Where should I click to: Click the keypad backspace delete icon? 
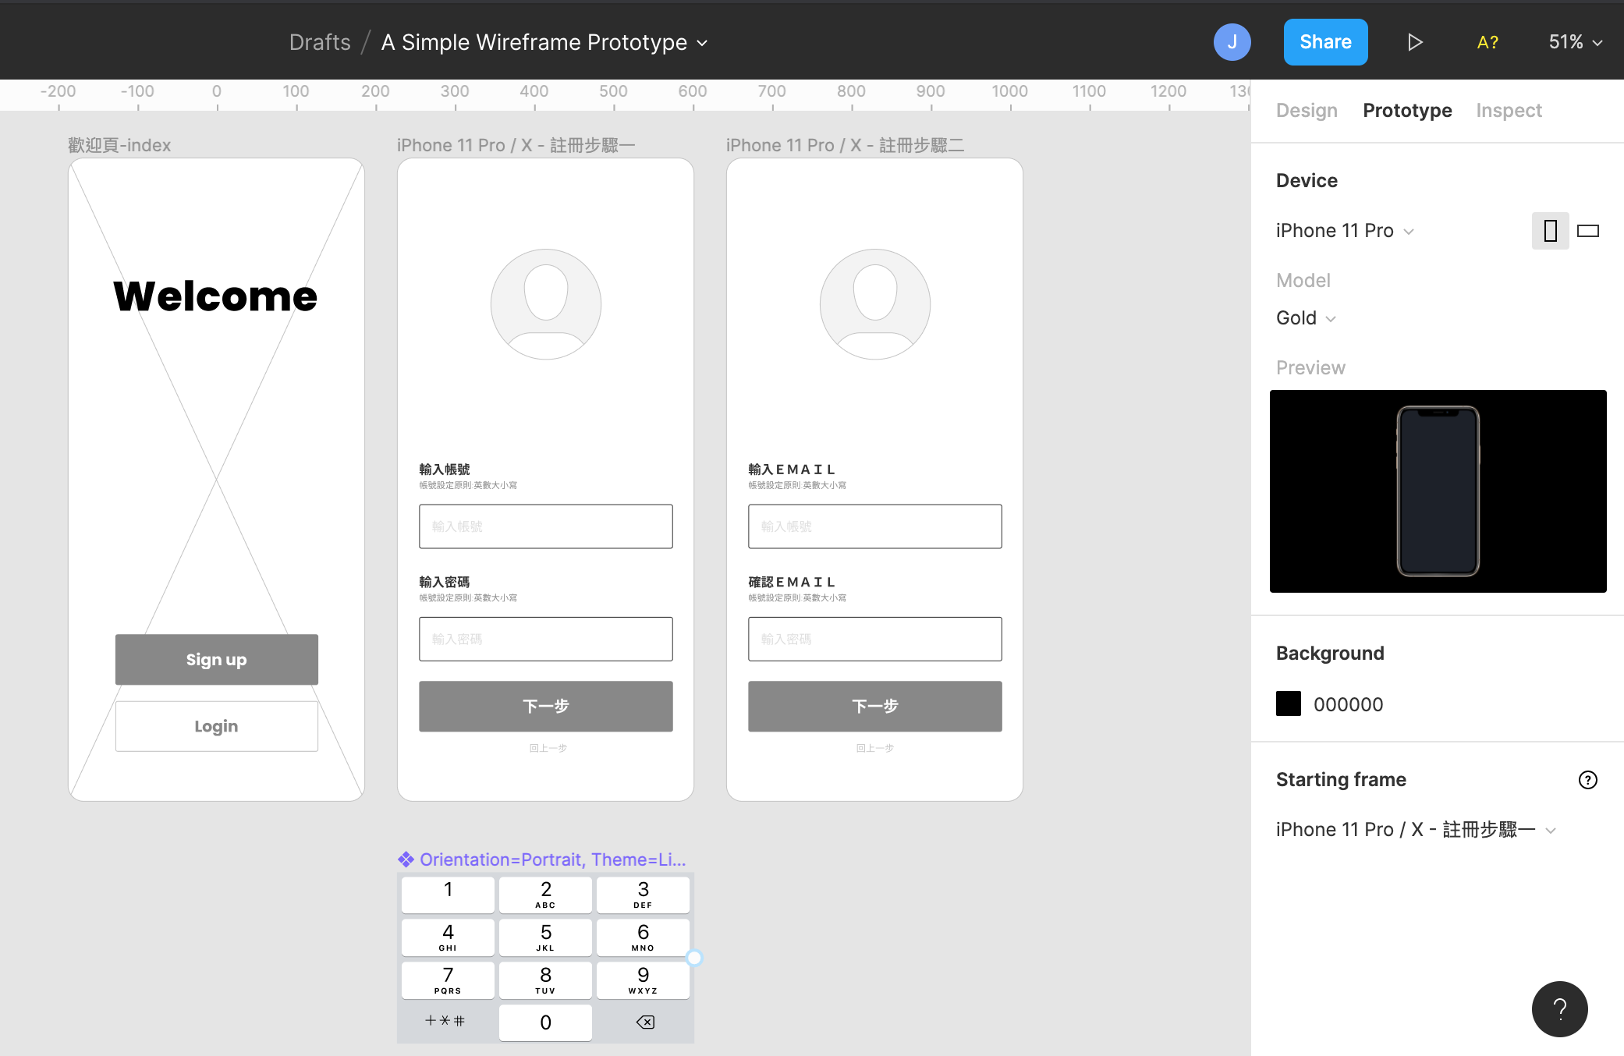[645, 1022]
